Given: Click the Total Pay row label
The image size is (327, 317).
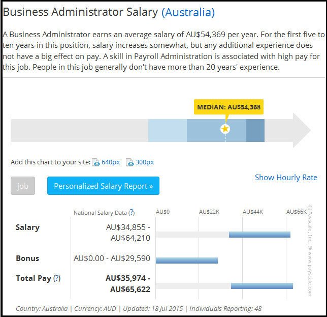Looking at the screenshot, I should (33, 278).
